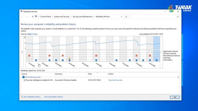Click the Successful Windows Update summary text
The width and height of the screenshot is (198, 111).
click(66, 80)
